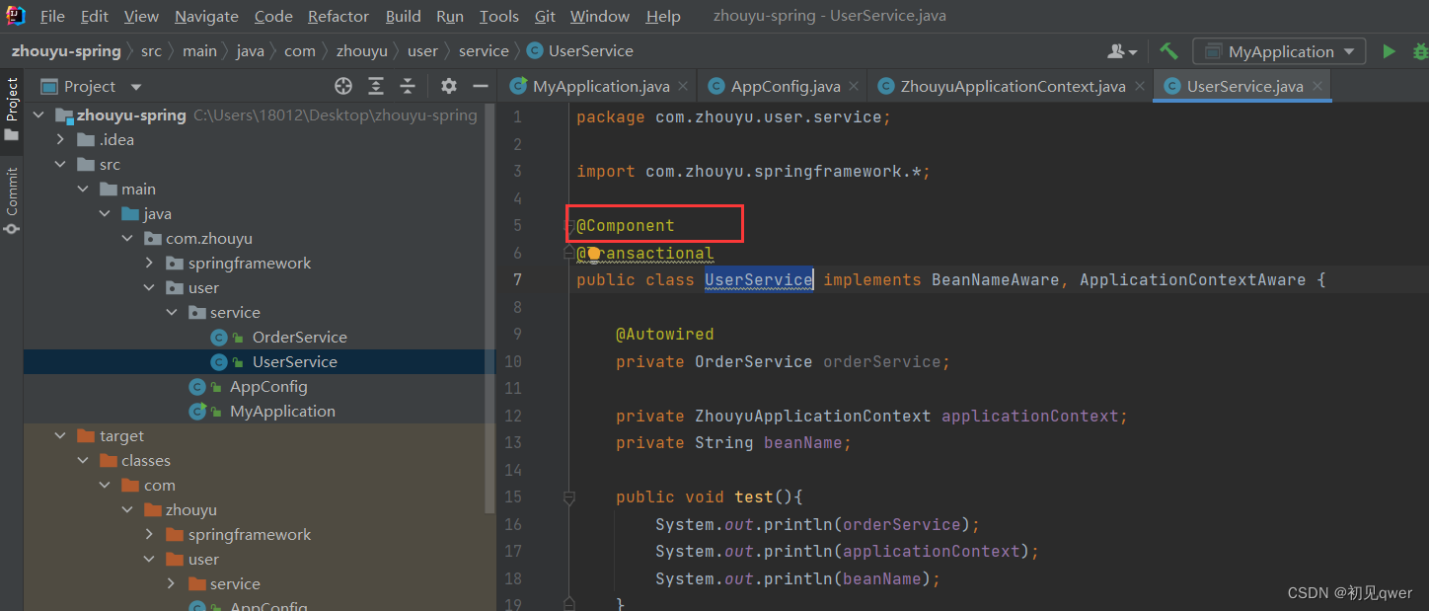The image size is (1429, 611).
Task: Click Expand All icon in Project panel
Action: pos(376,86)
